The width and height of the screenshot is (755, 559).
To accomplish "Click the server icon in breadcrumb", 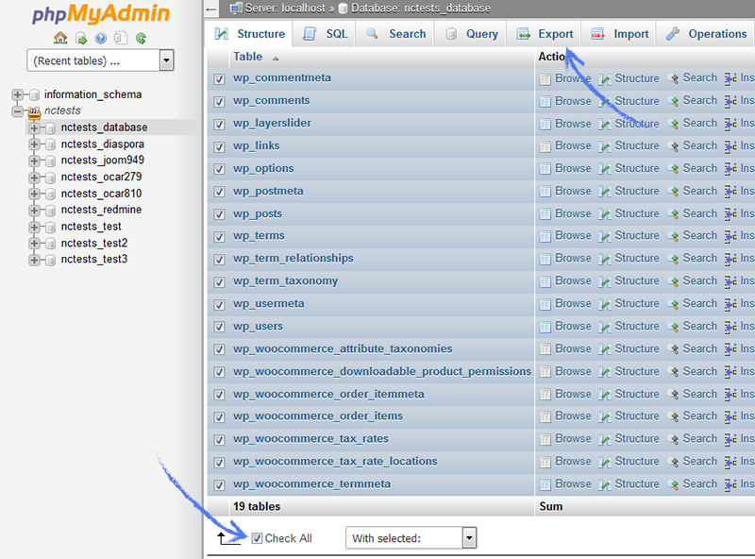I will (x=236, y=8).
